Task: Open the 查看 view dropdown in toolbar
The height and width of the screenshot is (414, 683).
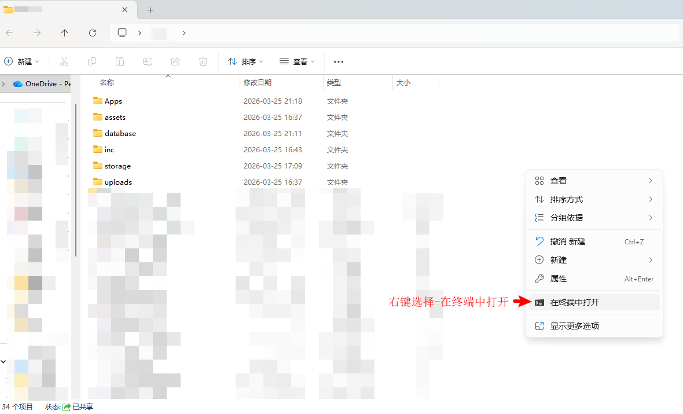Action: tap(297, 61)
